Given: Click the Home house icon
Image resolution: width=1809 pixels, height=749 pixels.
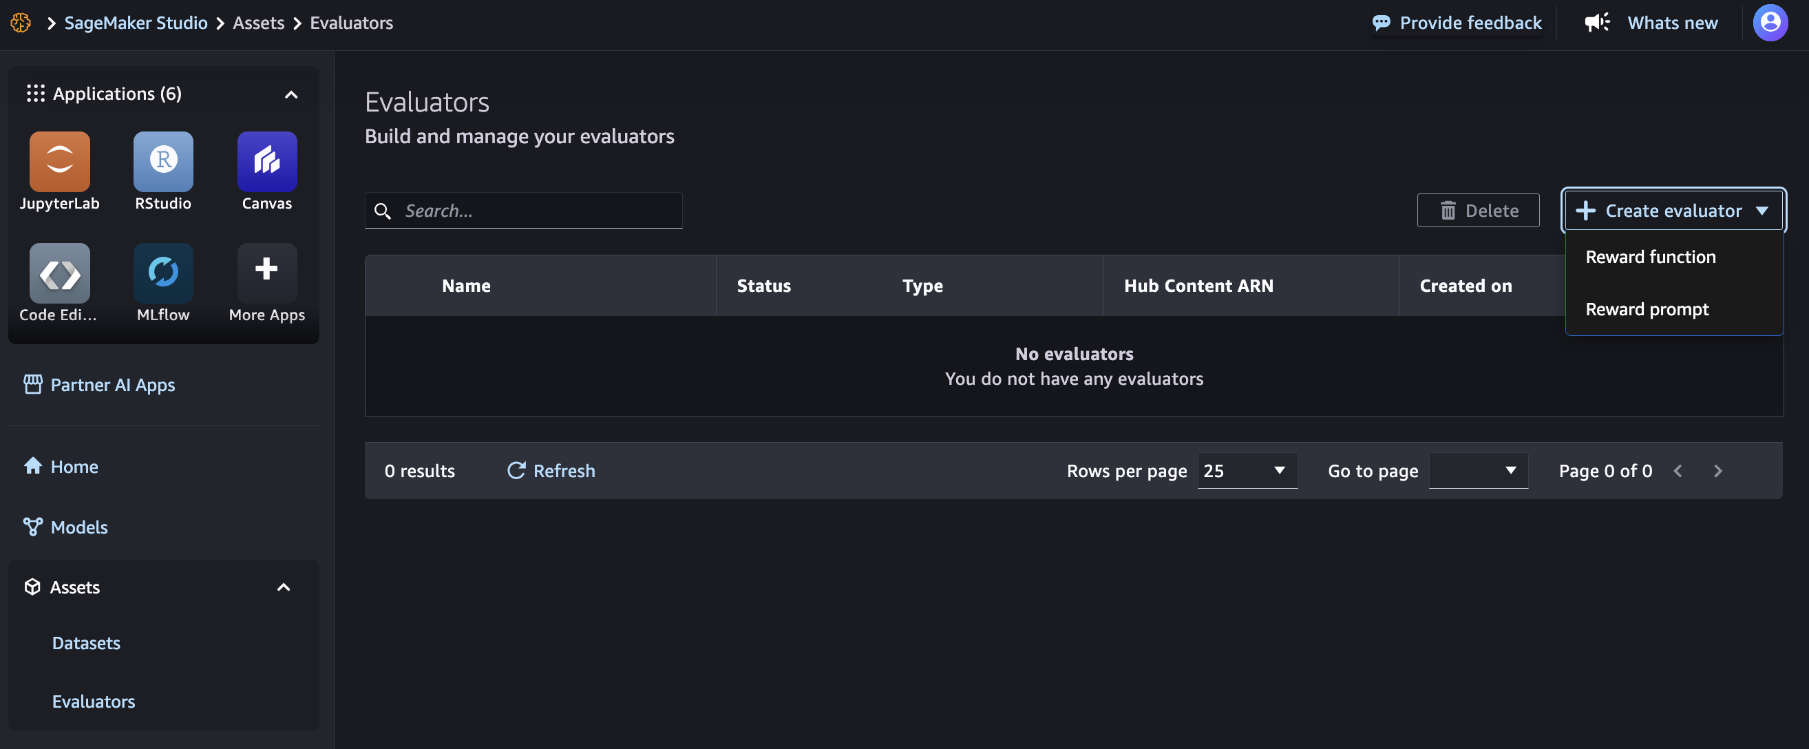Looking at the screenshot, I should click(33, 466).
